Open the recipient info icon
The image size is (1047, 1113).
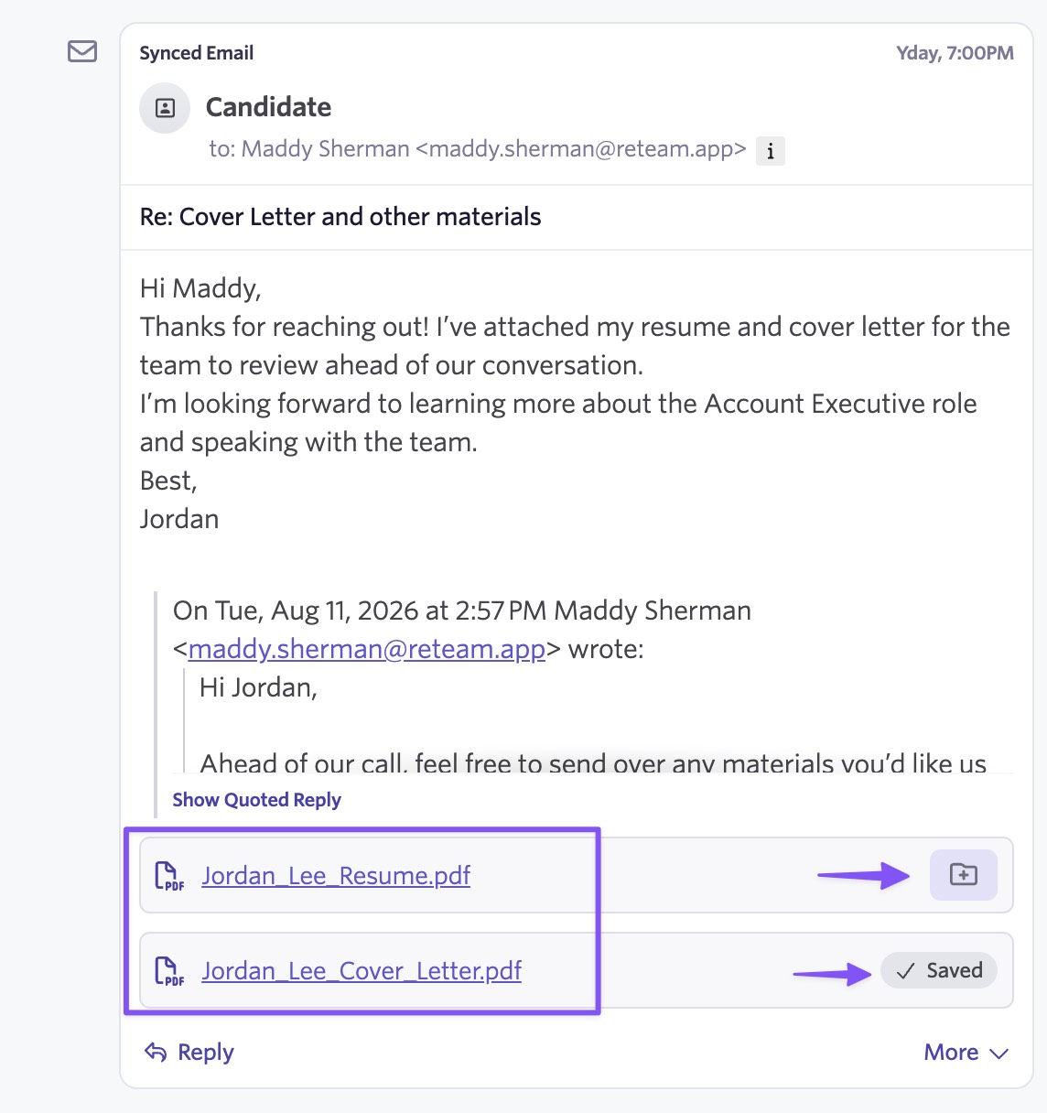click(771, 151)
